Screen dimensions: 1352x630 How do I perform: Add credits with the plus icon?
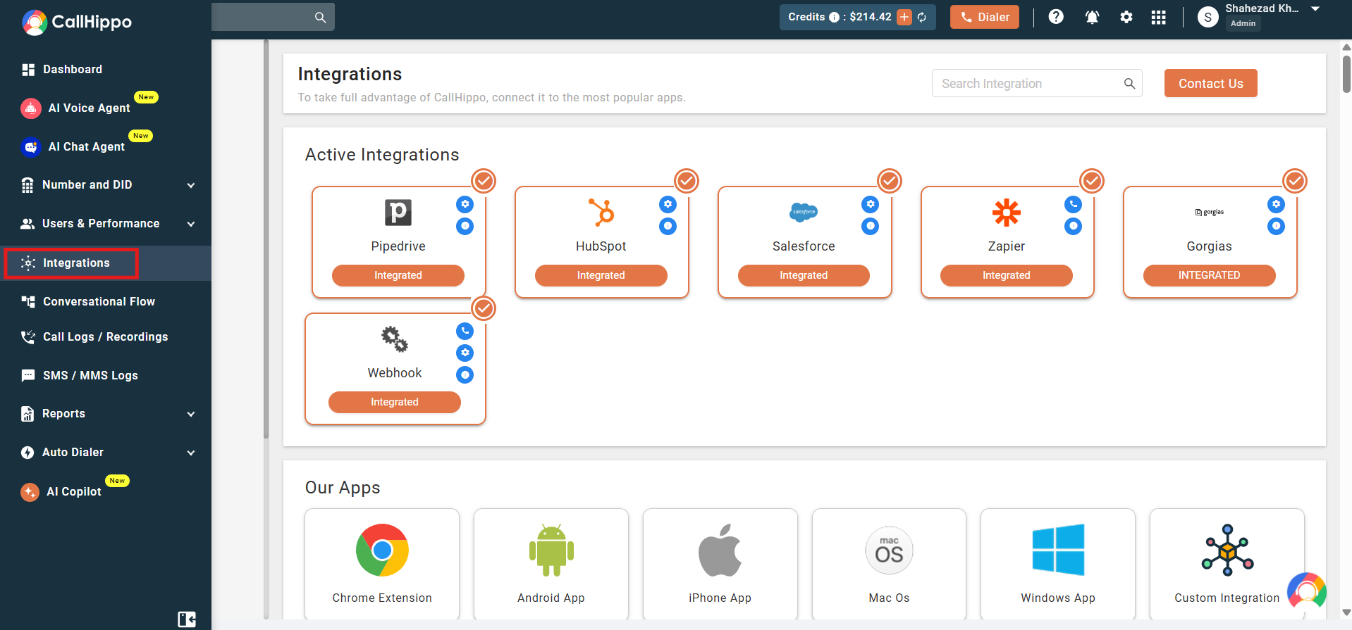(904, 17)
